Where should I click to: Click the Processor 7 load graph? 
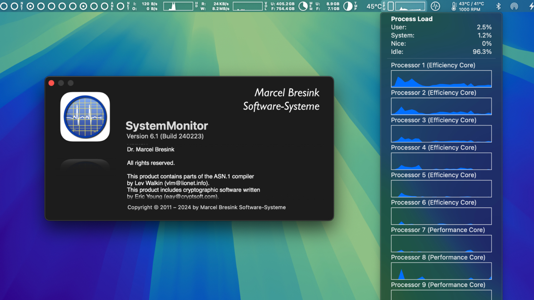(441, 244)
